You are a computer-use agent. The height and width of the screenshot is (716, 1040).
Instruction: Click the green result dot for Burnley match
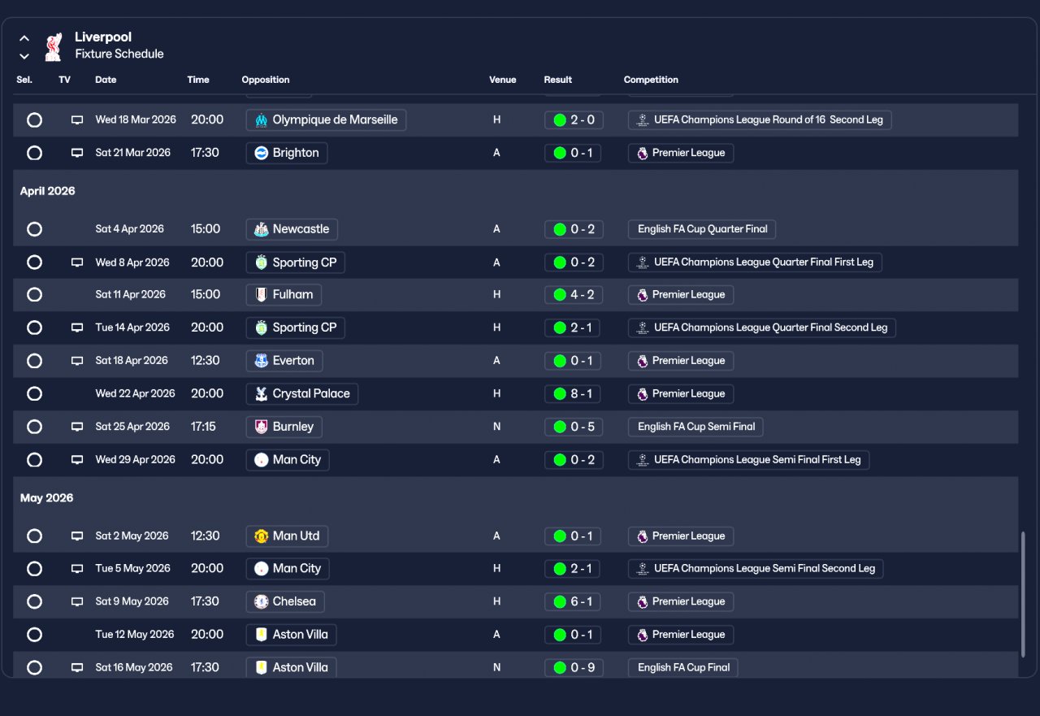pyautogui.click(x=560, y=427)
